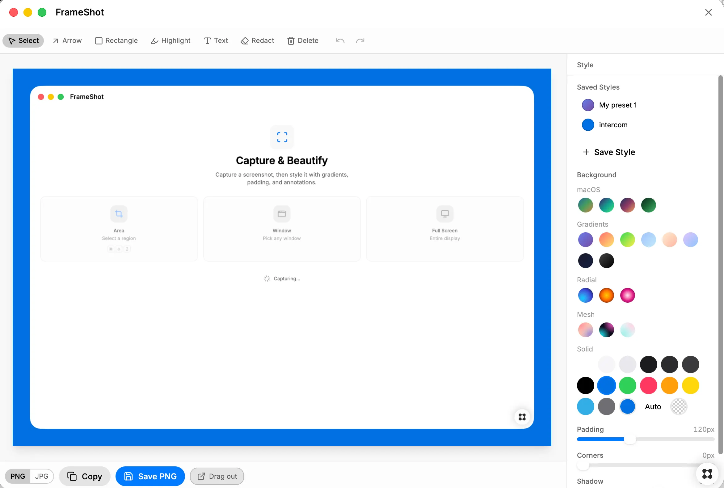Activate the Select tool

[x=23, y=41]
